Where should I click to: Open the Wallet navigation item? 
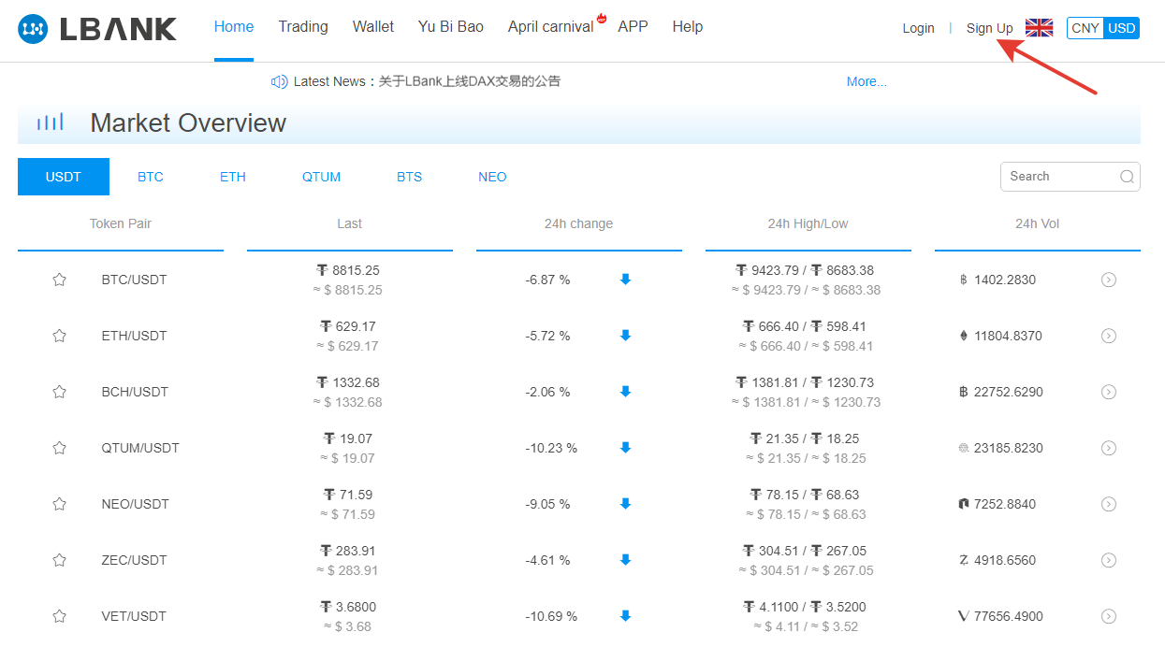373,27
